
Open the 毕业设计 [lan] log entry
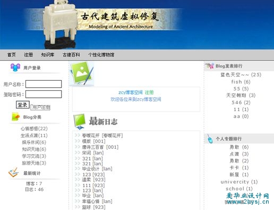coord(97,169)
